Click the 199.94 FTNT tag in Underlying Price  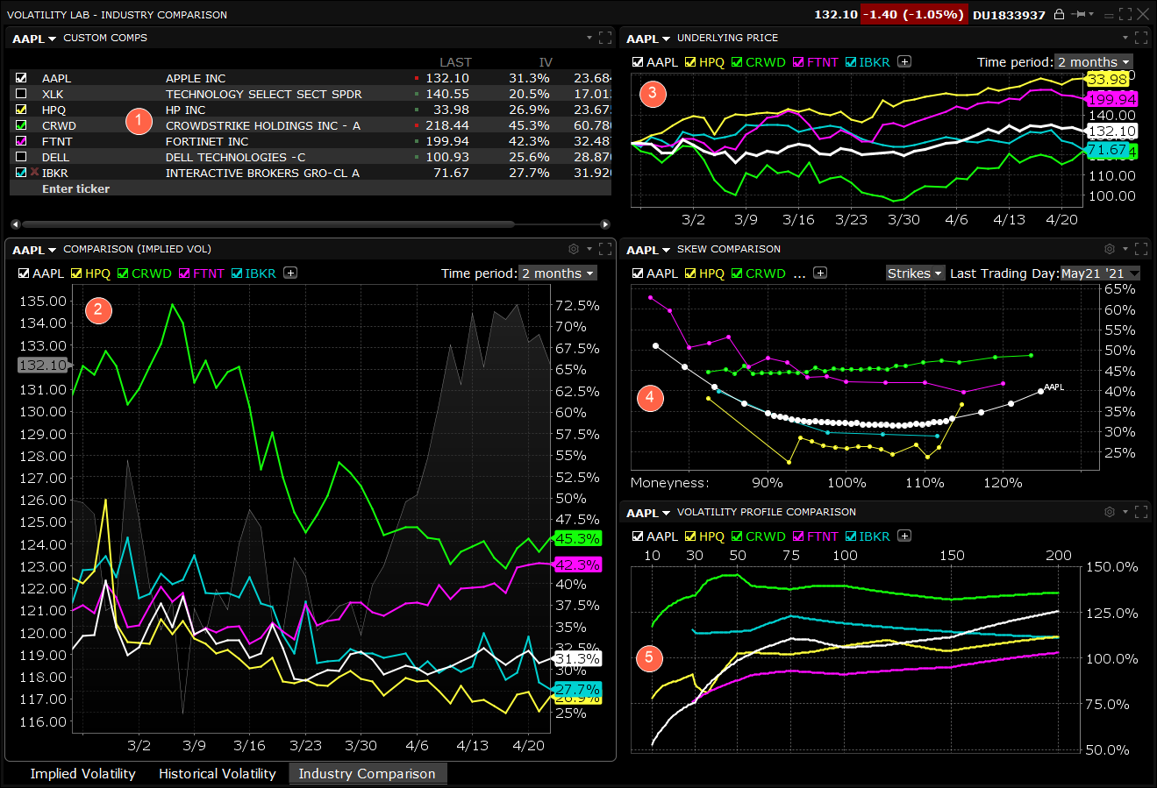click(x=1112, y=99)
